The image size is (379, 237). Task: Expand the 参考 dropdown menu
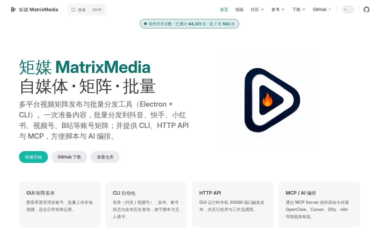pos(278,9)
